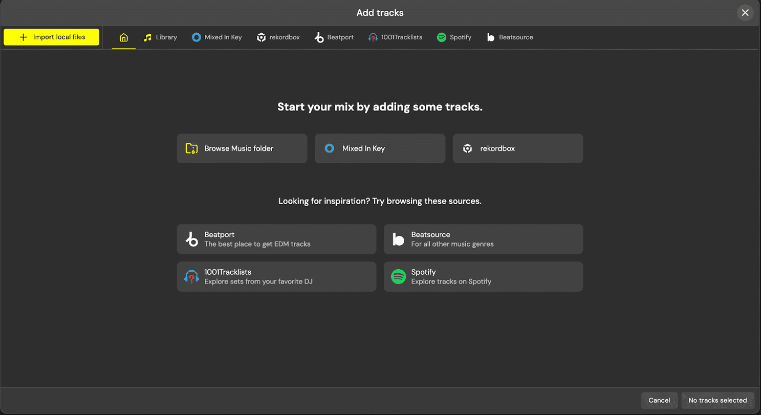Select the Beatport tab
The width and height of the screenshot is (761, 415).
tap(334, 37)
